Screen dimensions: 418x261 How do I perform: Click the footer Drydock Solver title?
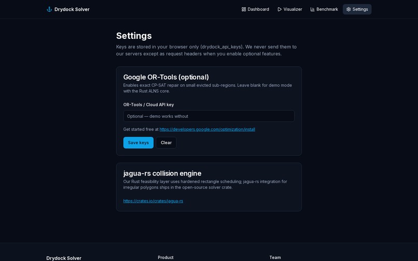click(64, 258)
